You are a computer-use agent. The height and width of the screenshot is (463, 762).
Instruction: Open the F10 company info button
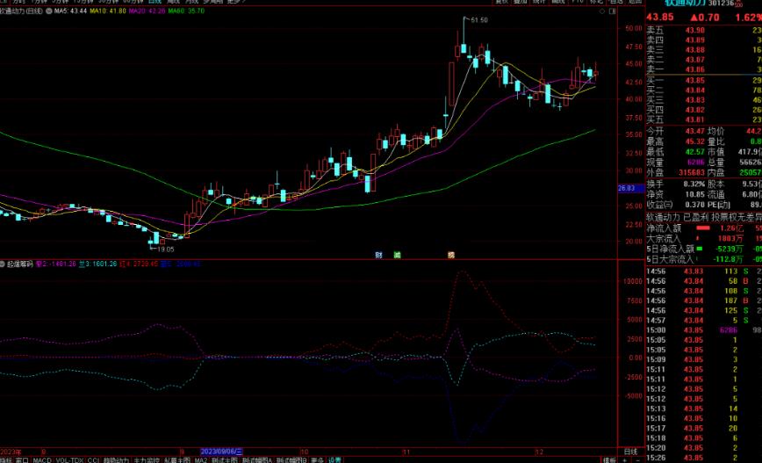[x=578, y=2]
